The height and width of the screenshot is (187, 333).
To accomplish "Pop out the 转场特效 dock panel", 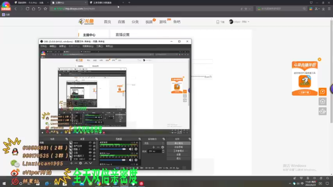I will pos(164,139).
